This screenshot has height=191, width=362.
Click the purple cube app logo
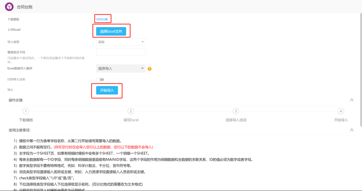[9, 7]
